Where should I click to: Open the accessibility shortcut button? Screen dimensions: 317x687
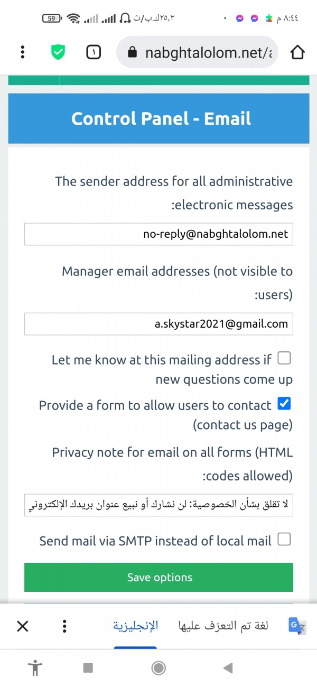[35, 668]
